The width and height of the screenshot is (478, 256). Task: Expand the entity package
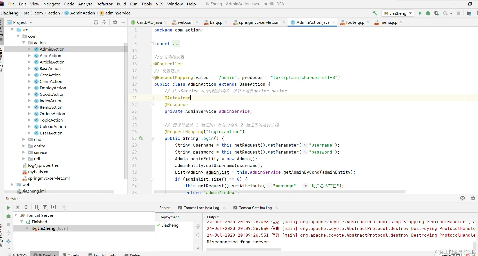[24, 146]
